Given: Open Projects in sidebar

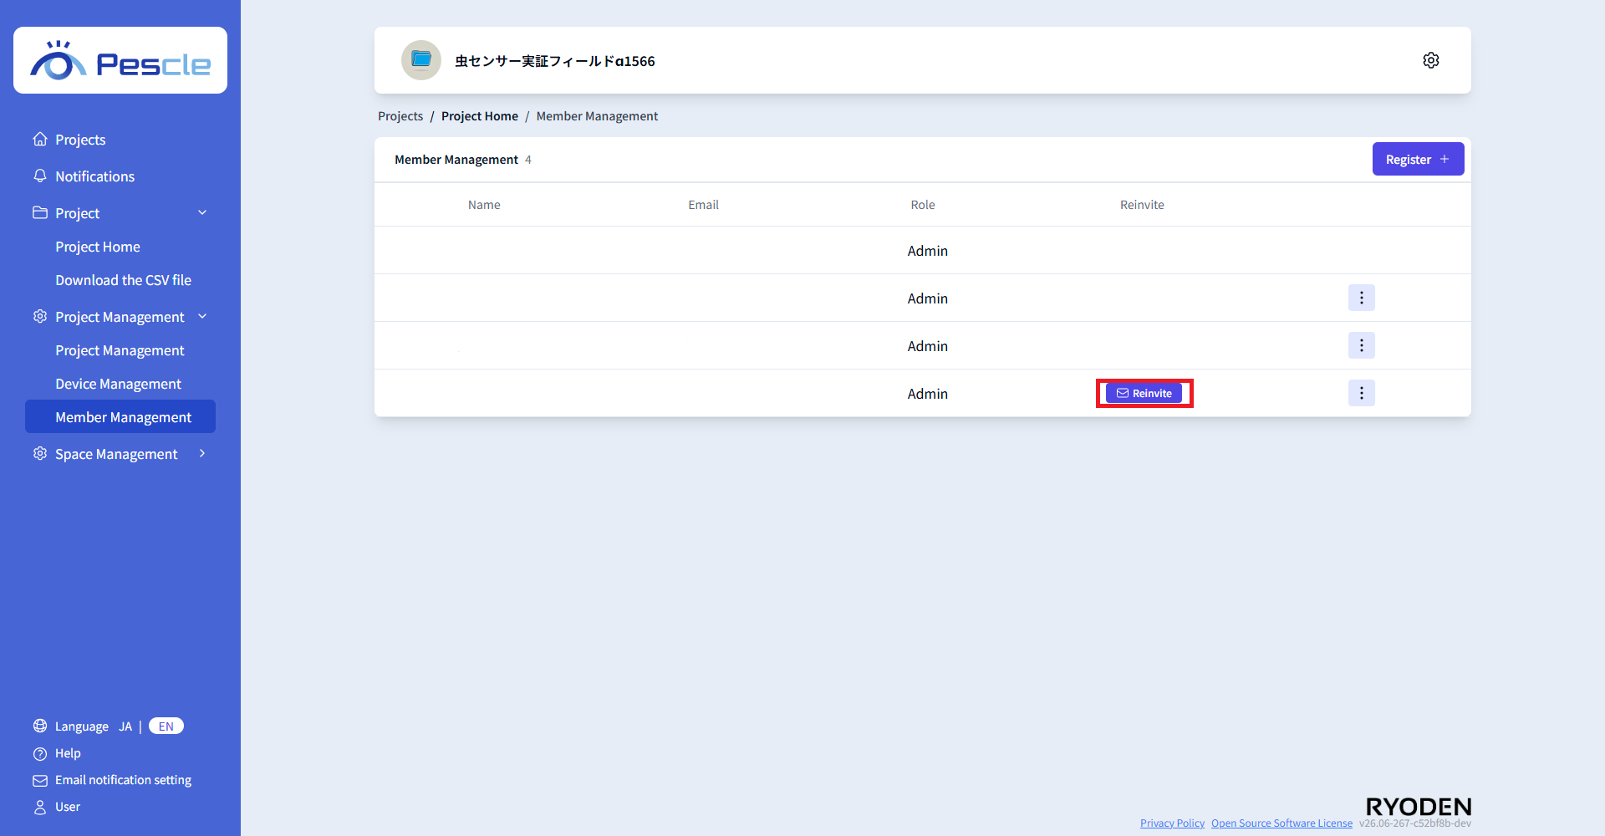Looking at the screenshot, I should [80, 140].
